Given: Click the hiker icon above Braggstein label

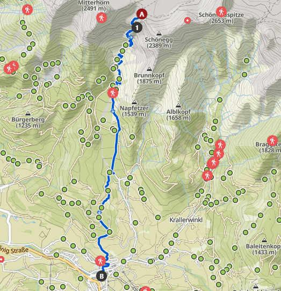Looking at the screenshot, I should pos(272,141).
